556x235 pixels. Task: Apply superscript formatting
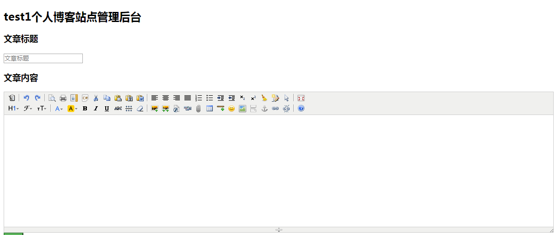[x=254, y=98]
